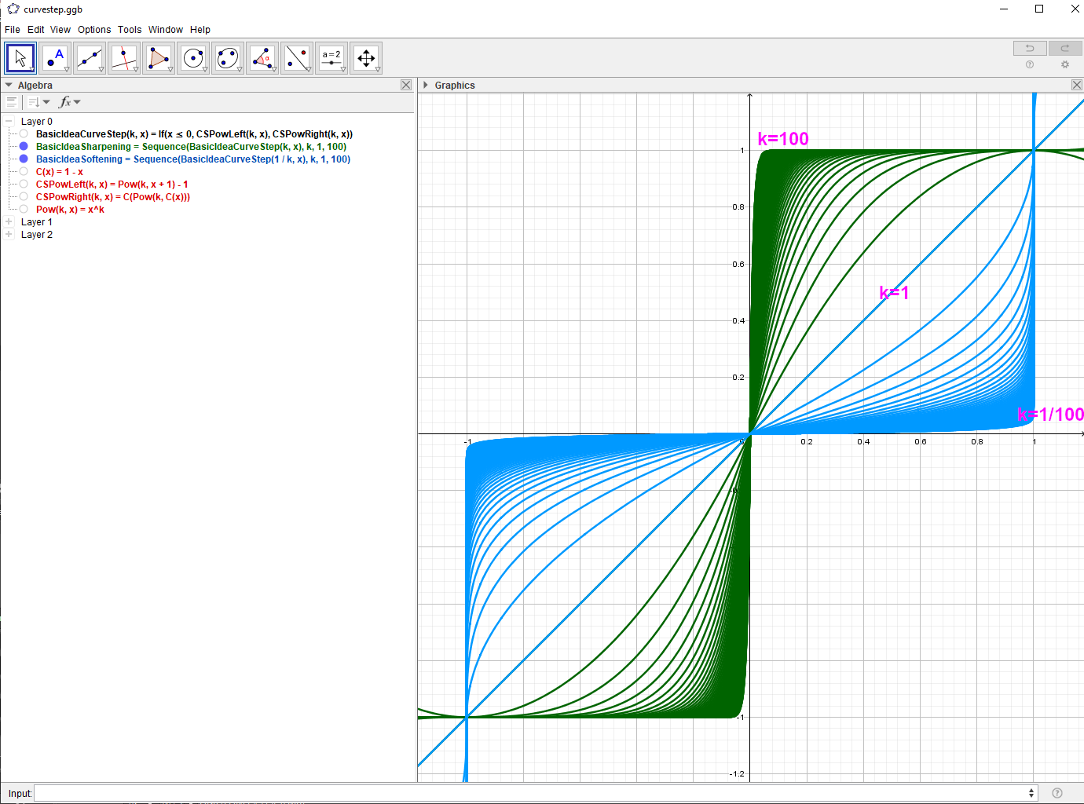Show the CSPowLeft(k, x) function

click(x=24, y=185)
